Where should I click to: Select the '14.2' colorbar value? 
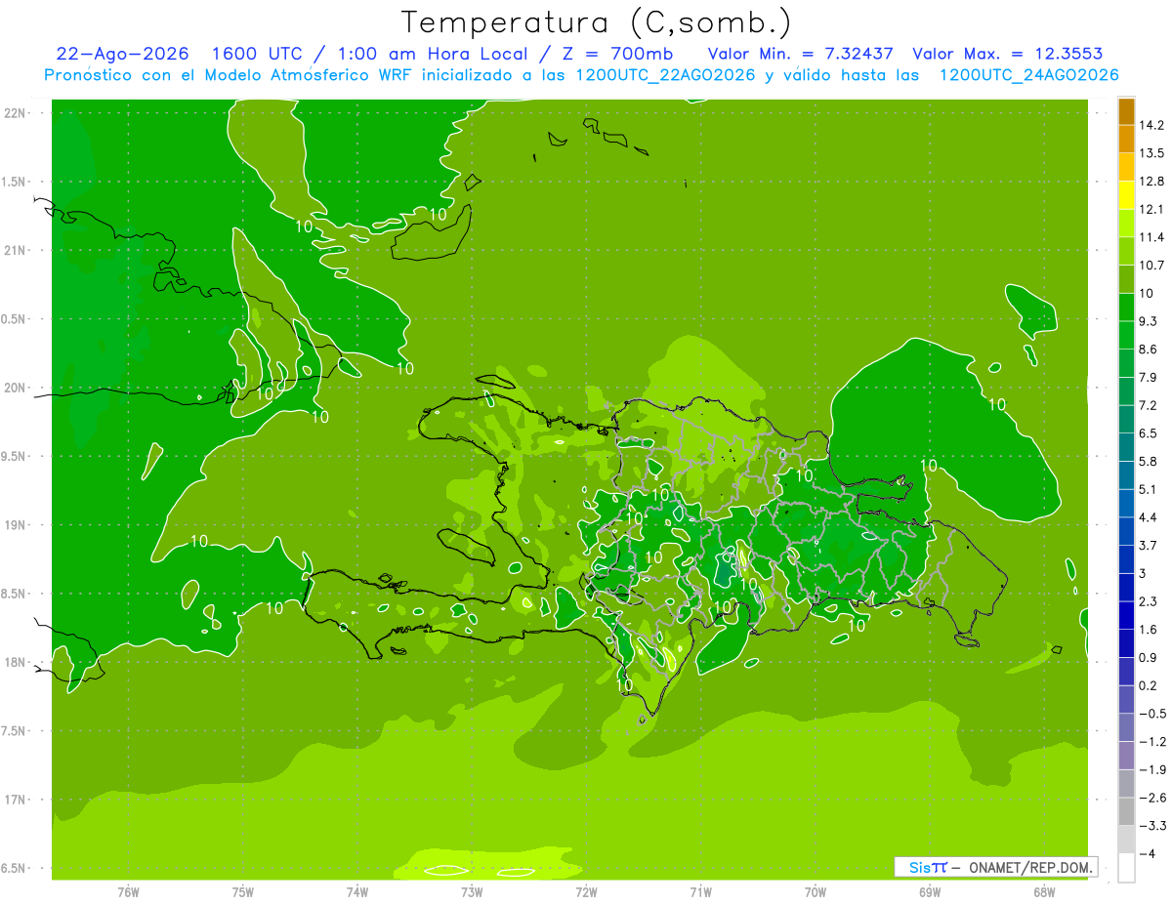tap(1151, 125)
